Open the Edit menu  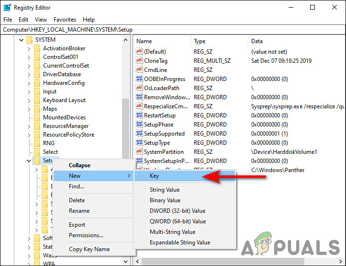coord(23,20)
